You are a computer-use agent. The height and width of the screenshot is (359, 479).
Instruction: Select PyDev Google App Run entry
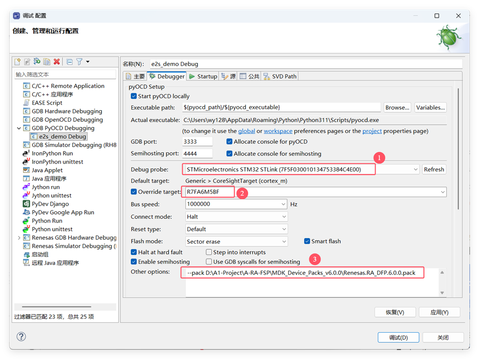pos(63,212)
